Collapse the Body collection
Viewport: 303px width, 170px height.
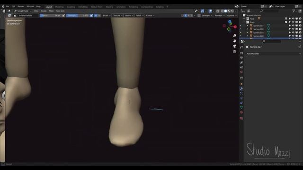pos(244,22)
